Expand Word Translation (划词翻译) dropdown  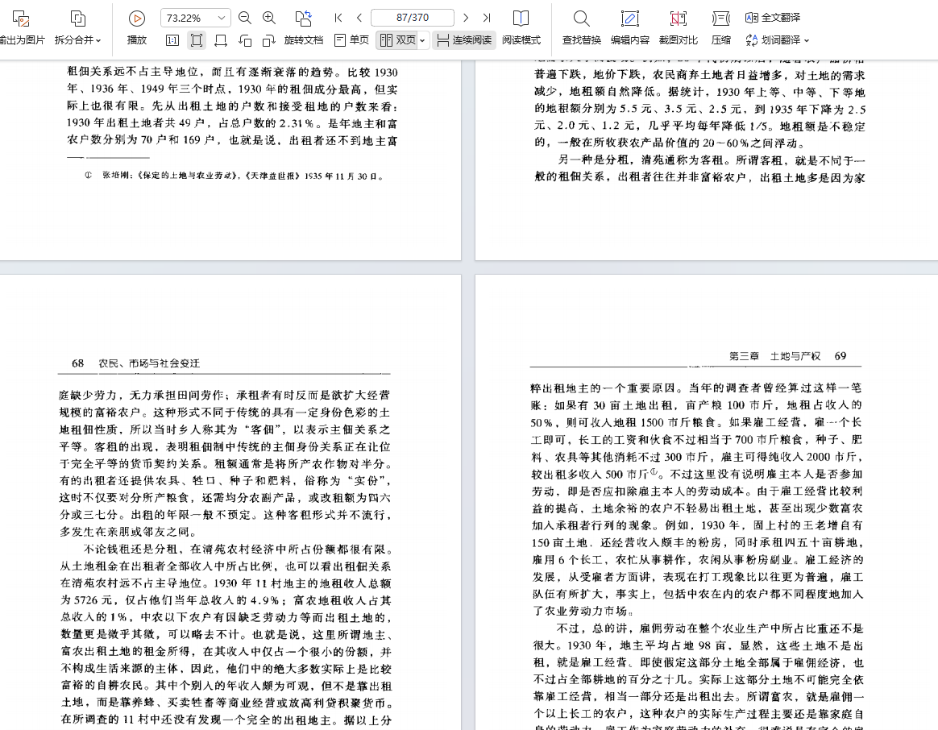pyautogui.click(x=806, y=40)
